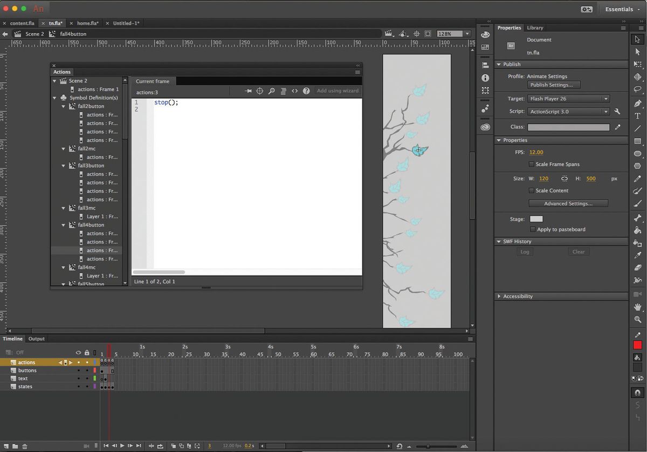Pin the current script in Actions panel
Image resolution: width=647 pixels, height=452 pixels.
point(247,91)
